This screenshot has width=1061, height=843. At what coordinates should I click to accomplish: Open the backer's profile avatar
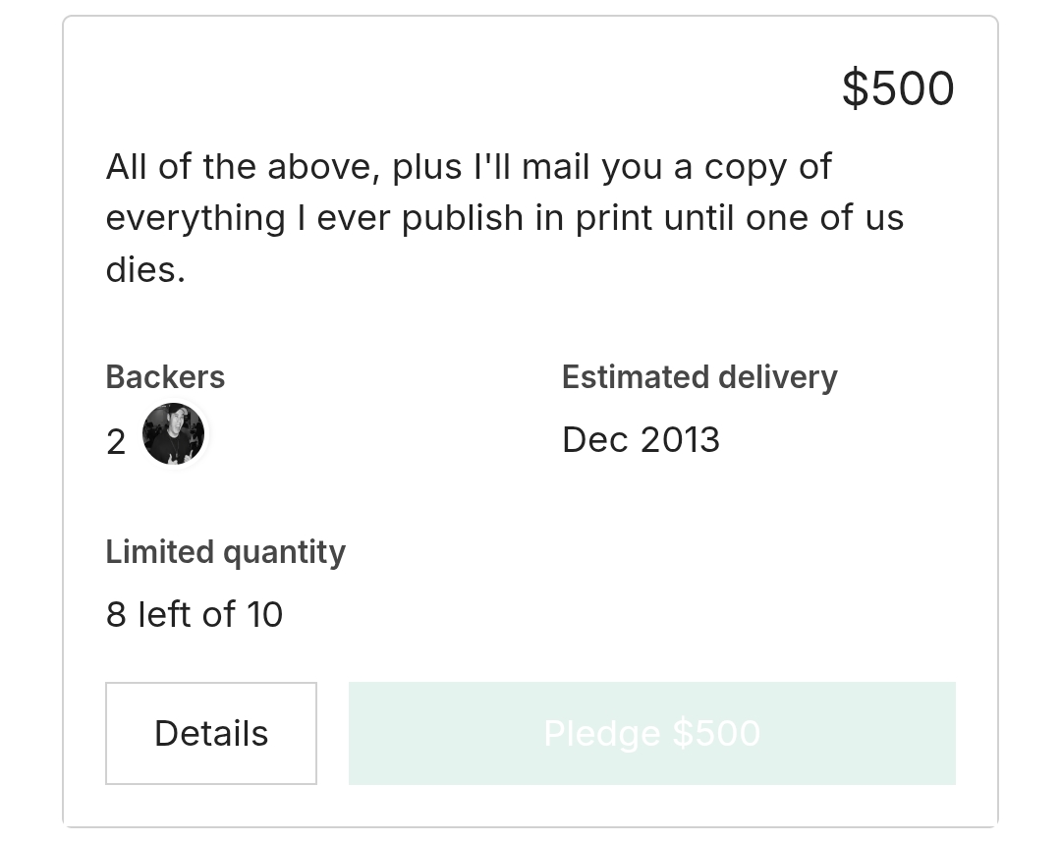(x=173, y=434)
